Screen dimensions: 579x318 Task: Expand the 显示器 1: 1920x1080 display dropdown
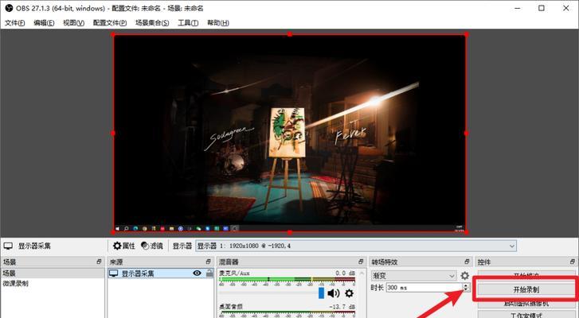356,246
